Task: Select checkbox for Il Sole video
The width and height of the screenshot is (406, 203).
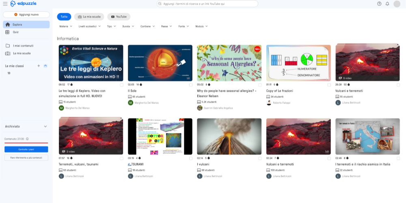Action: (191, 85)
